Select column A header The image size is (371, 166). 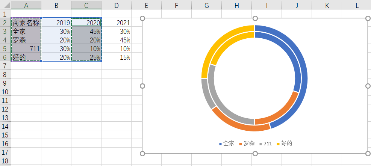click(x=26, y=5)
